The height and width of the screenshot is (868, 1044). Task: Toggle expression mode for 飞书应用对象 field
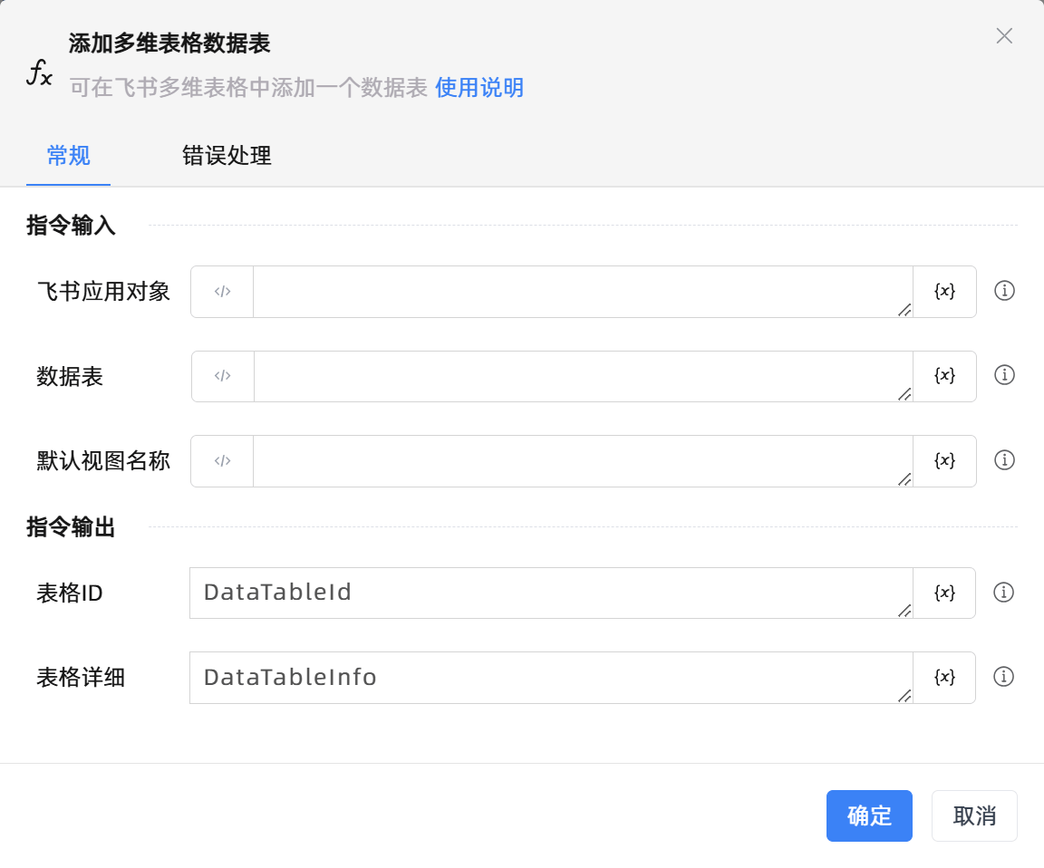(222, 292)
